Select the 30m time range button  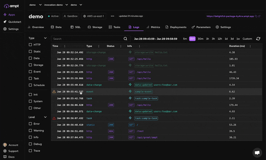pos(200,39)
